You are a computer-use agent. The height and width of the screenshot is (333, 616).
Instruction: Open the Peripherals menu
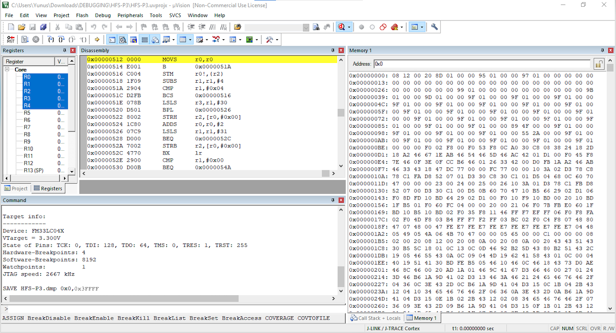pyautogui.click(x=130, y=15)
